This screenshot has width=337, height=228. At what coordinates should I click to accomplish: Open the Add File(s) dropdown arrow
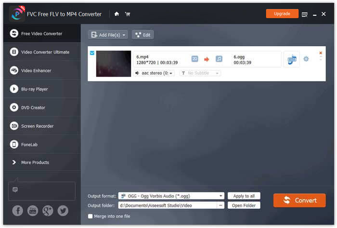(124, 35)
